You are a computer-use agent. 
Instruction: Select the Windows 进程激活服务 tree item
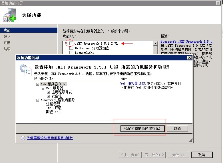(x=58, y=100)
